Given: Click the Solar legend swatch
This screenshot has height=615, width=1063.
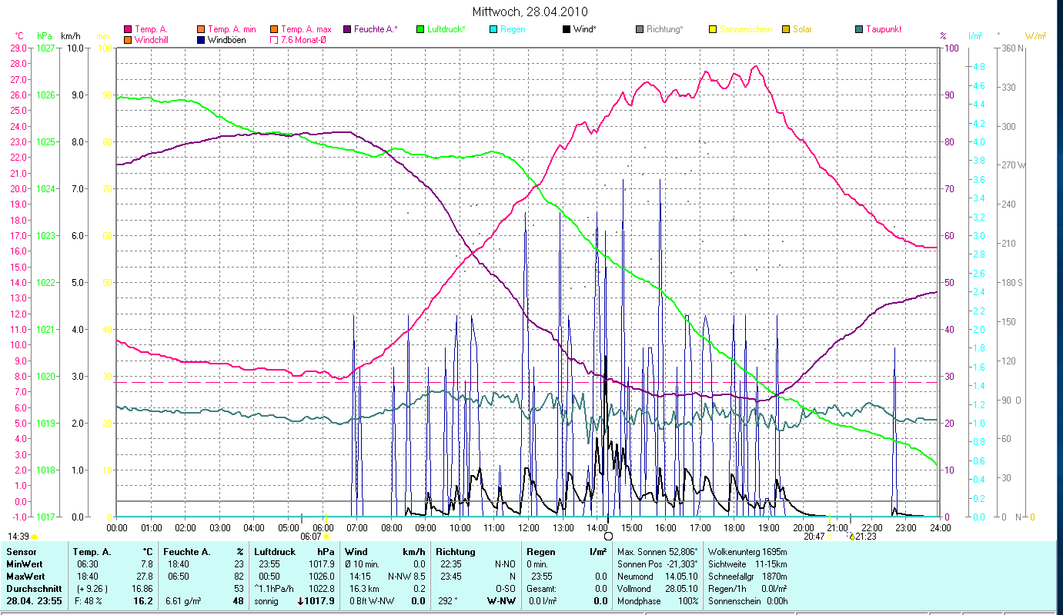Looking at the screenshot, I should click(x=786, y=29).
